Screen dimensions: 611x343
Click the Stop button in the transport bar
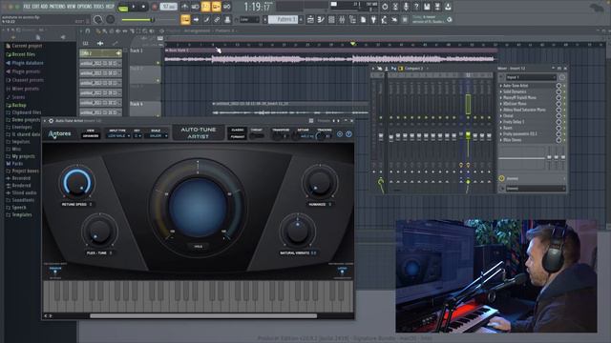click(143, 7)
